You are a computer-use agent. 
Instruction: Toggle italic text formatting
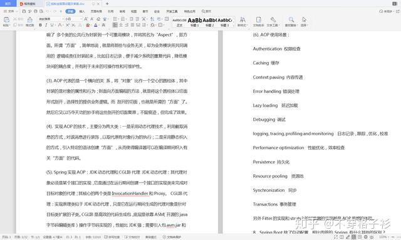pyautogui.click(x=46, y=25)
